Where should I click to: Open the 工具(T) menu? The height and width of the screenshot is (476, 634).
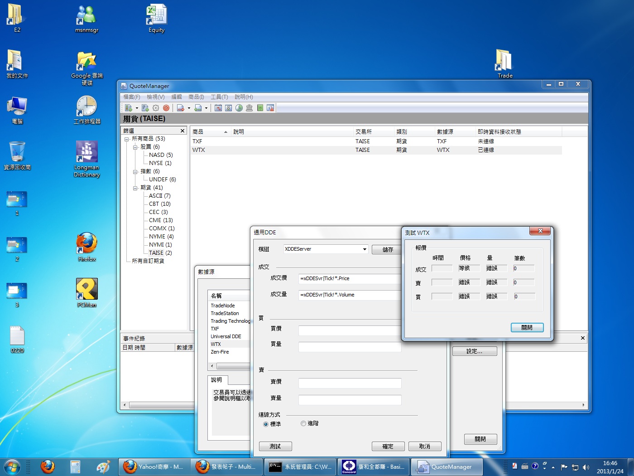(x=219, y=97)
